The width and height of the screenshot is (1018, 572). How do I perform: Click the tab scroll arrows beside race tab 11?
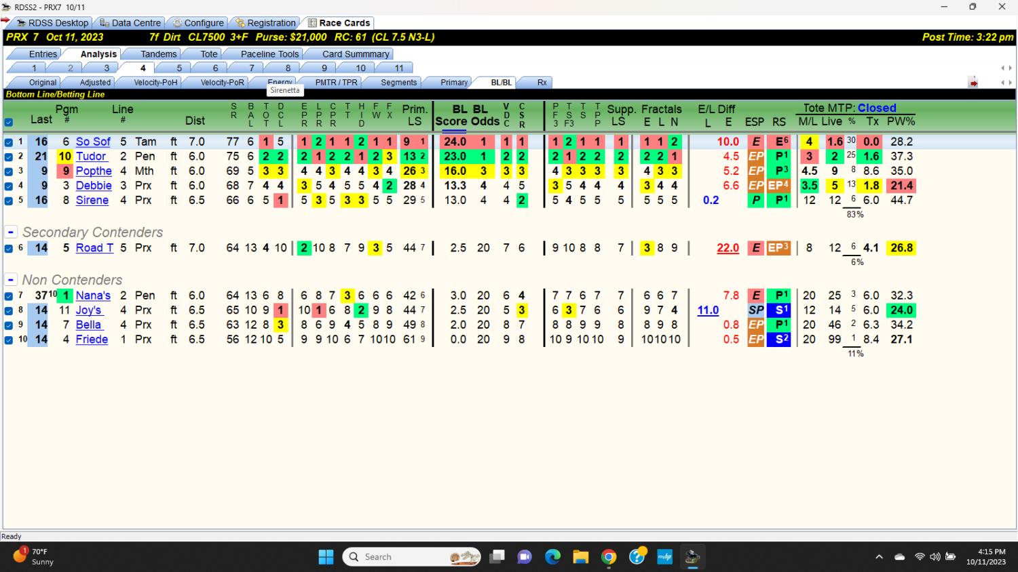click(1006, 68)
